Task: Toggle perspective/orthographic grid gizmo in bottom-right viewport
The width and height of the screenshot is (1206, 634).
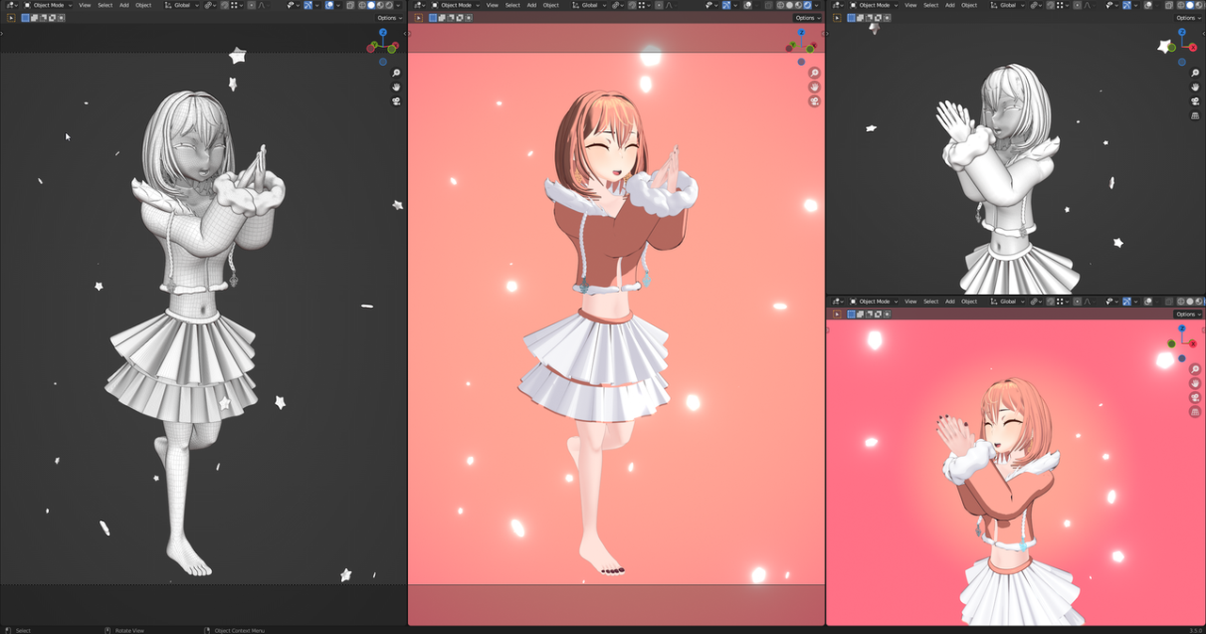Action: point(1195,412)
